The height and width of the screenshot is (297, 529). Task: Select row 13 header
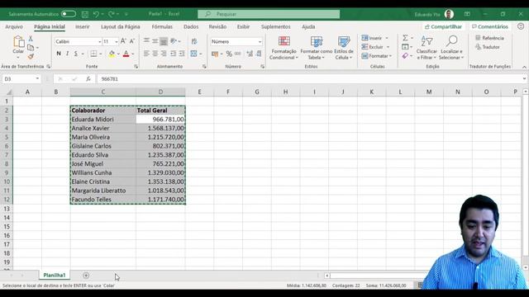[7, 209]
